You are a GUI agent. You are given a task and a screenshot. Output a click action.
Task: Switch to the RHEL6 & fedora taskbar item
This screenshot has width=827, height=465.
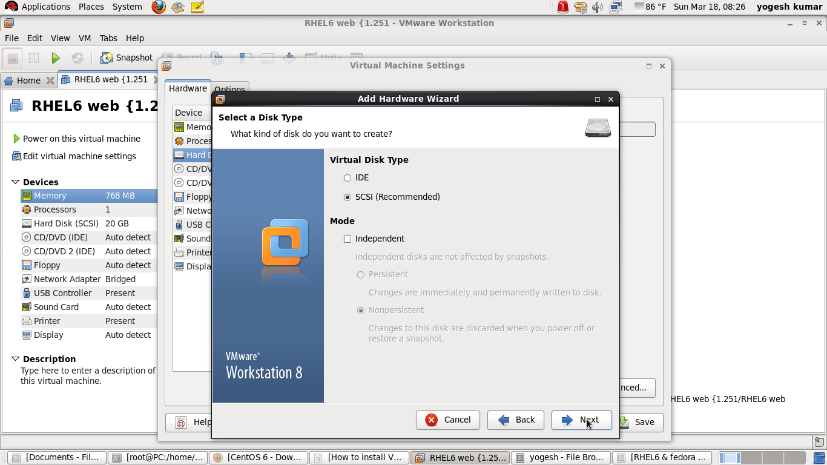(661, 458)
